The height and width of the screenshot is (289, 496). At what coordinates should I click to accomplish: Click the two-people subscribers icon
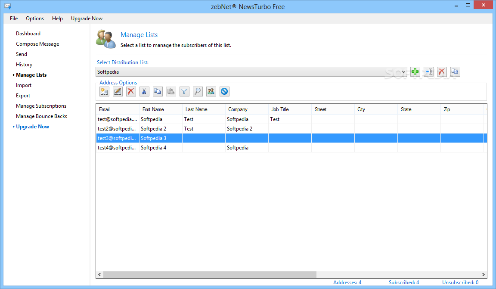(x=211, y=91)
